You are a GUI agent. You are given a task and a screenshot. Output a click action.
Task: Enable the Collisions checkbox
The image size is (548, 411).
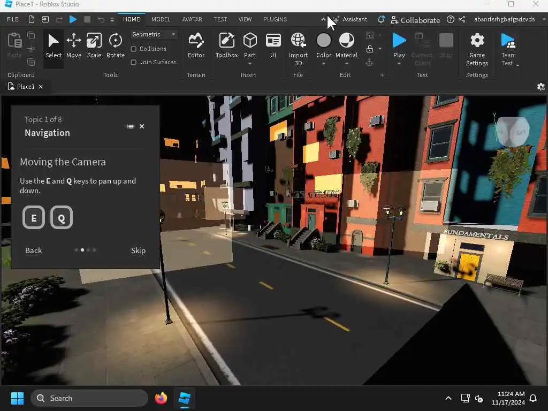tap(133, 49)
